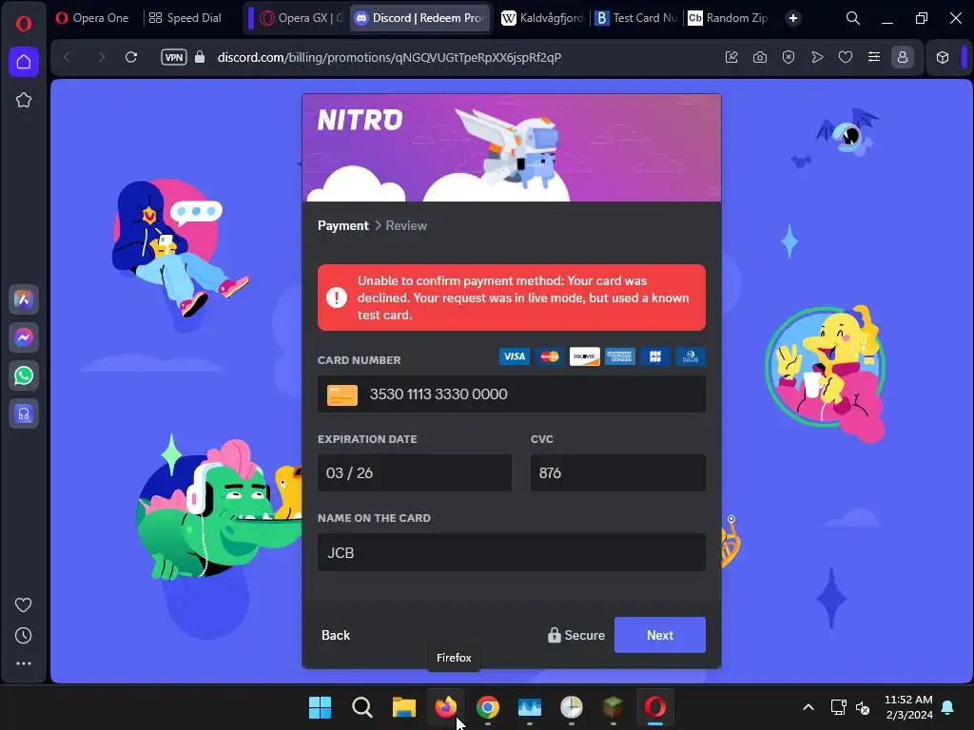Open the sidebar heart Pinboards icon
974x730 pixels.
[x=24, y=605]
